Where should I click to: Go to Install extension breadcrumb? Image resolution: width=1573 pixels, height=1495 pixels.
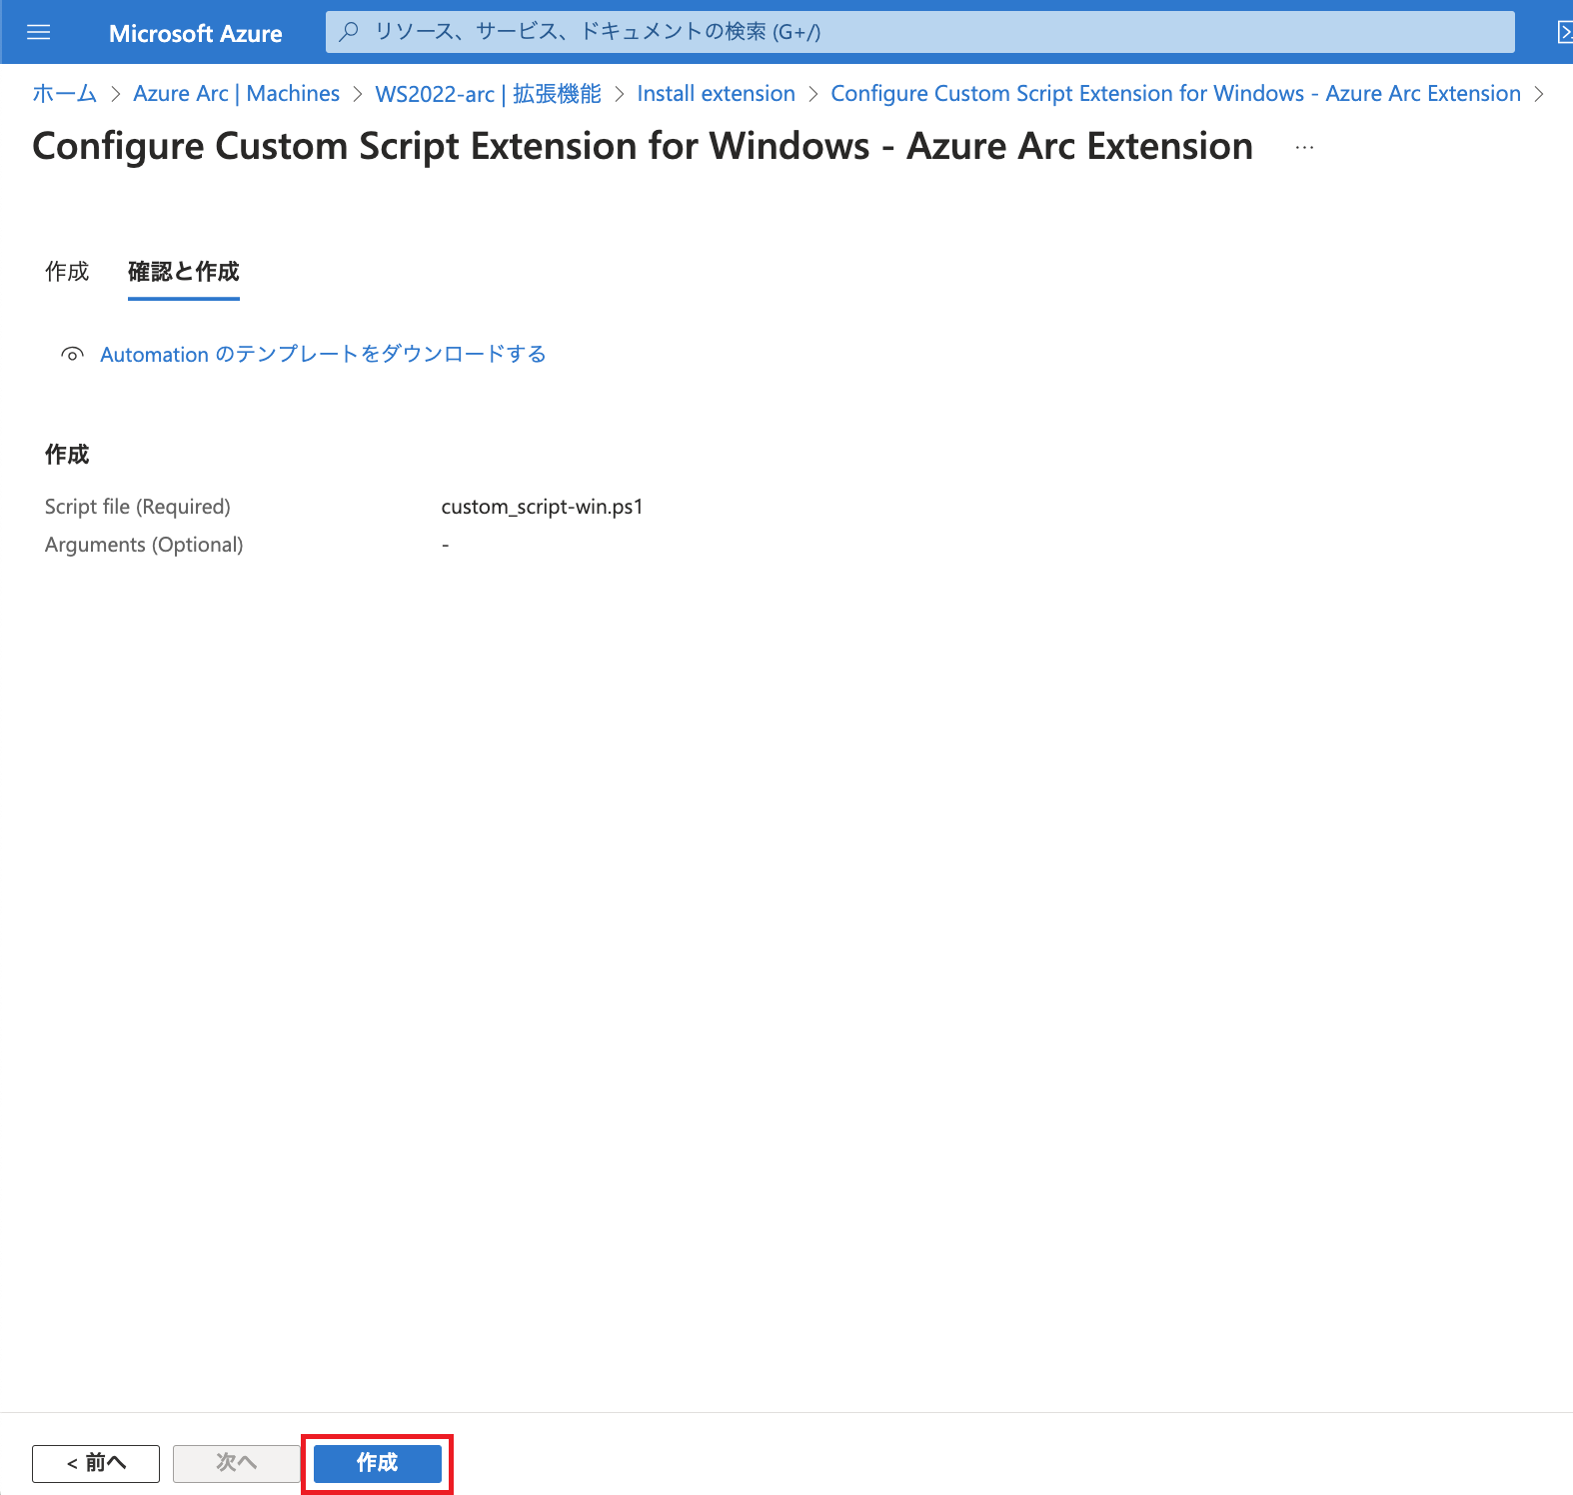pyautogui.click(x=716, y=94)
